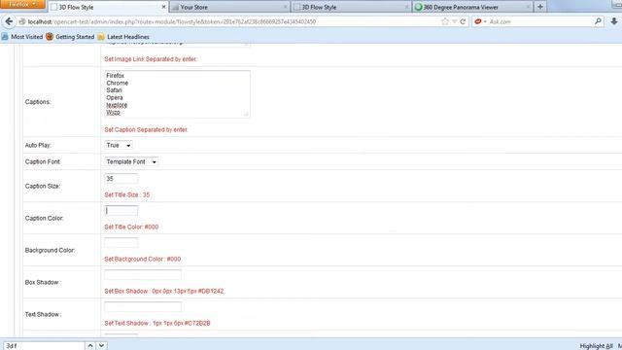Click the Latest Headlines feed icon
Viewport: 622px width, 350px height.
pos(101,37)
